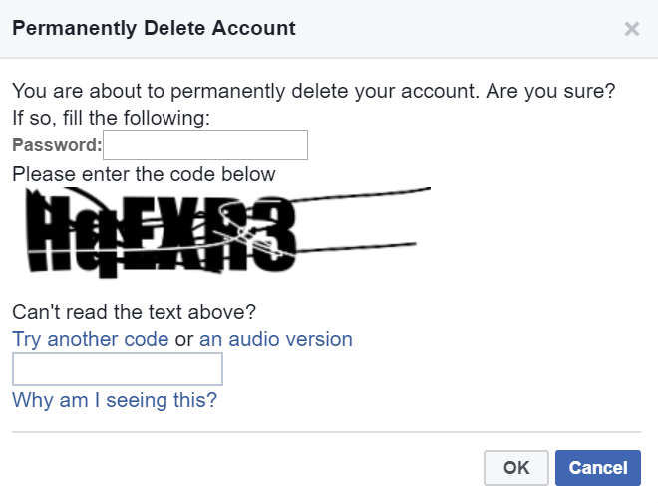Click the Please enter the code below text
This screenshot has height=503, width=658.
tap(144, 174)
